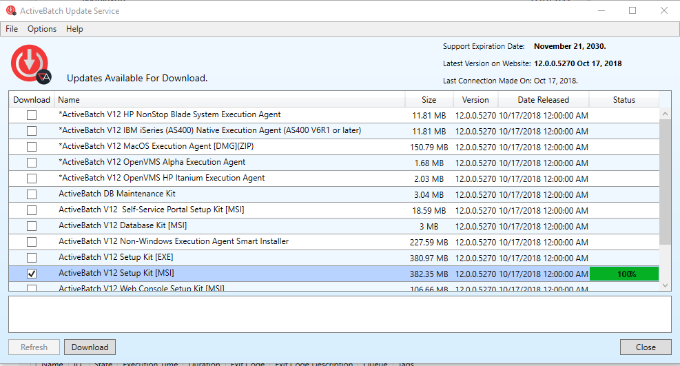Screen dimensions: 680x366
Task: Check ActiveBatch V12 Setup Kit [EXE] checkbox
Action: pos(32,258)
